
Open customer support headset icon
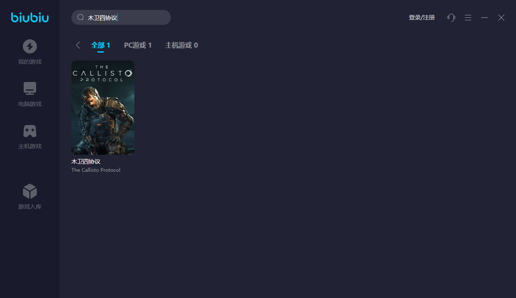451,17
